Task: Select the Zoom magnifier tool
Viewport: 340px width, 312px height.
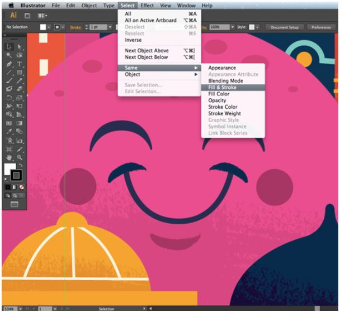Action: pyautogui.click(x=20, y=157)
